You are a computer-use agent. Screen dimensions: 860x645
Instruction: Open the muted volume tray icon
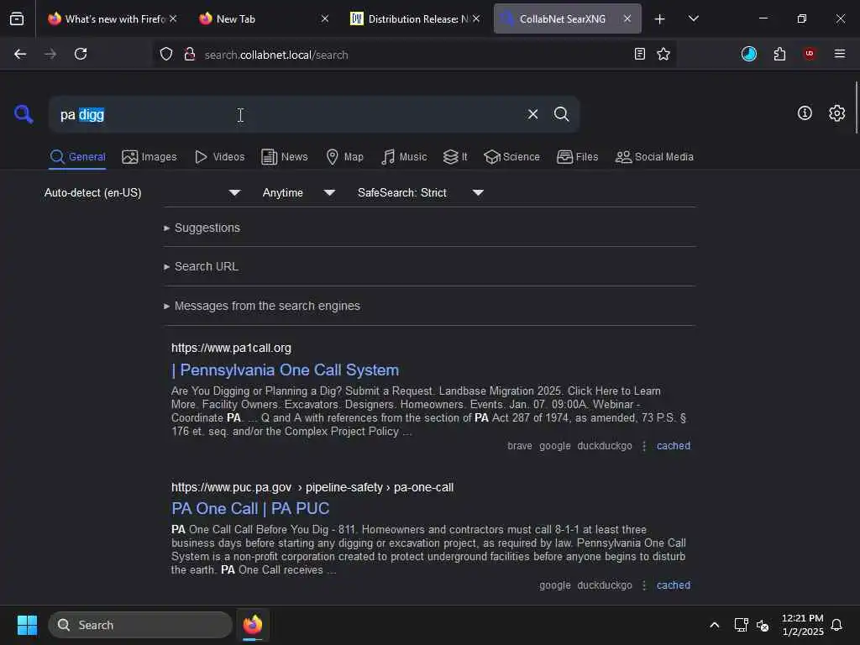pos(763,625)
